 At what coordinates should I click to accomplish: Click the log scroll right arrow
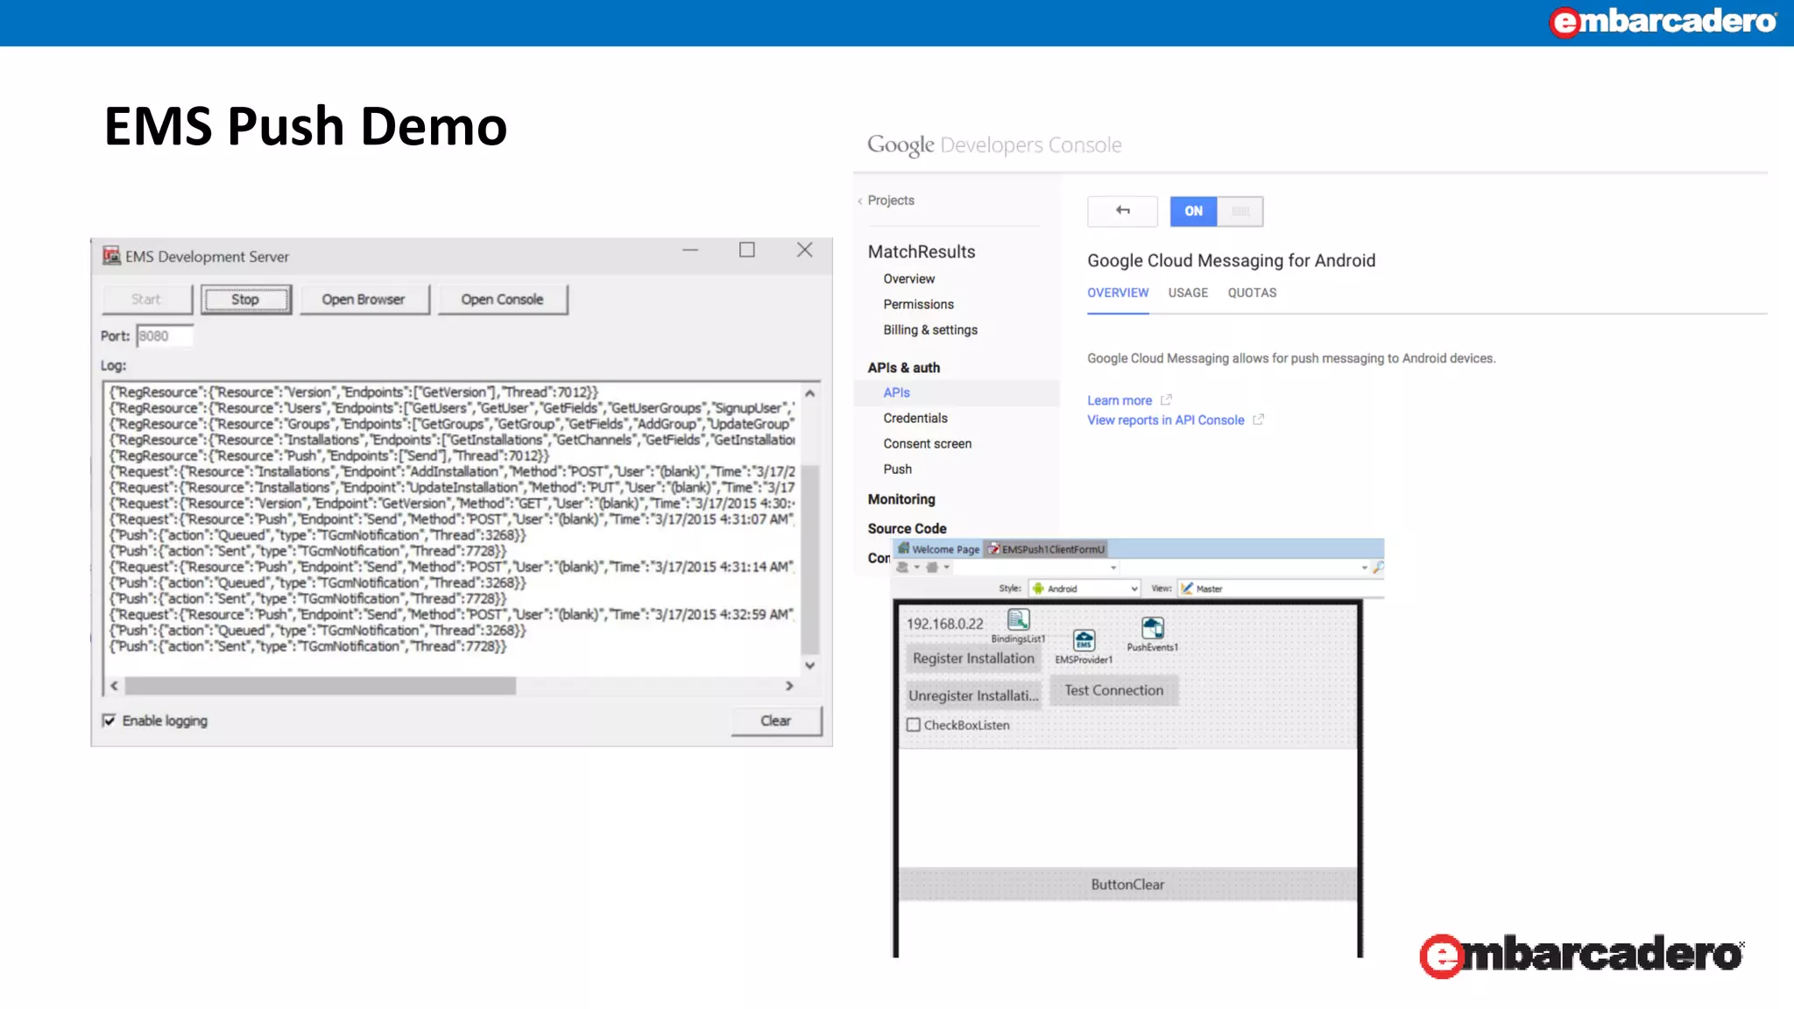tap(789, 686)
